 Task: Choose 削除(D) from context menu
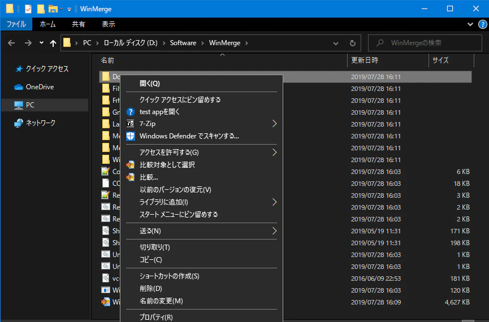(201, 289)
